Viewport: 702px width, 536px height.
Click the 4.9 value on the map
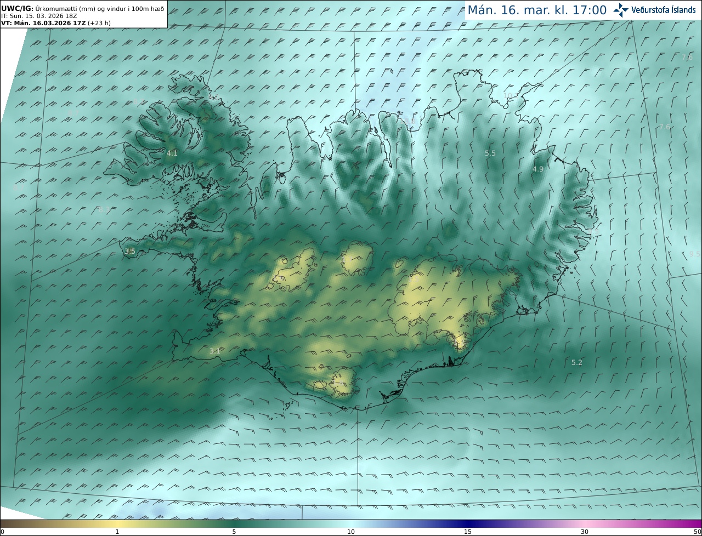click(538, 169)
